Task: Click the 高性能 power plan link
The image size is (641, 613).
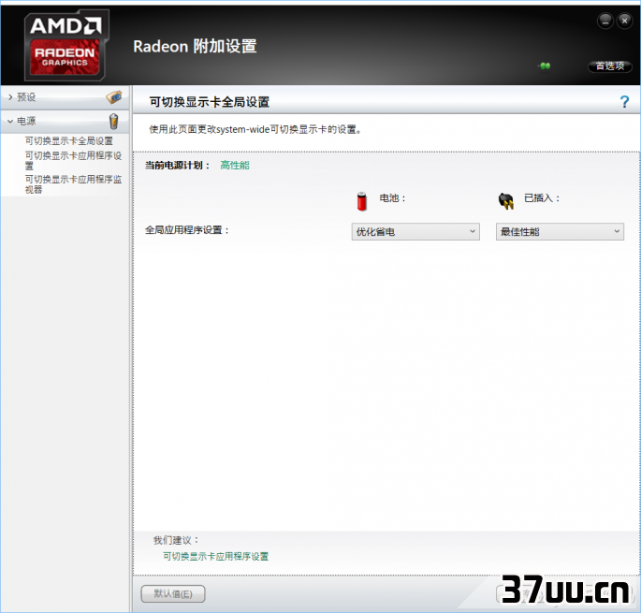Action: (235, 166)
